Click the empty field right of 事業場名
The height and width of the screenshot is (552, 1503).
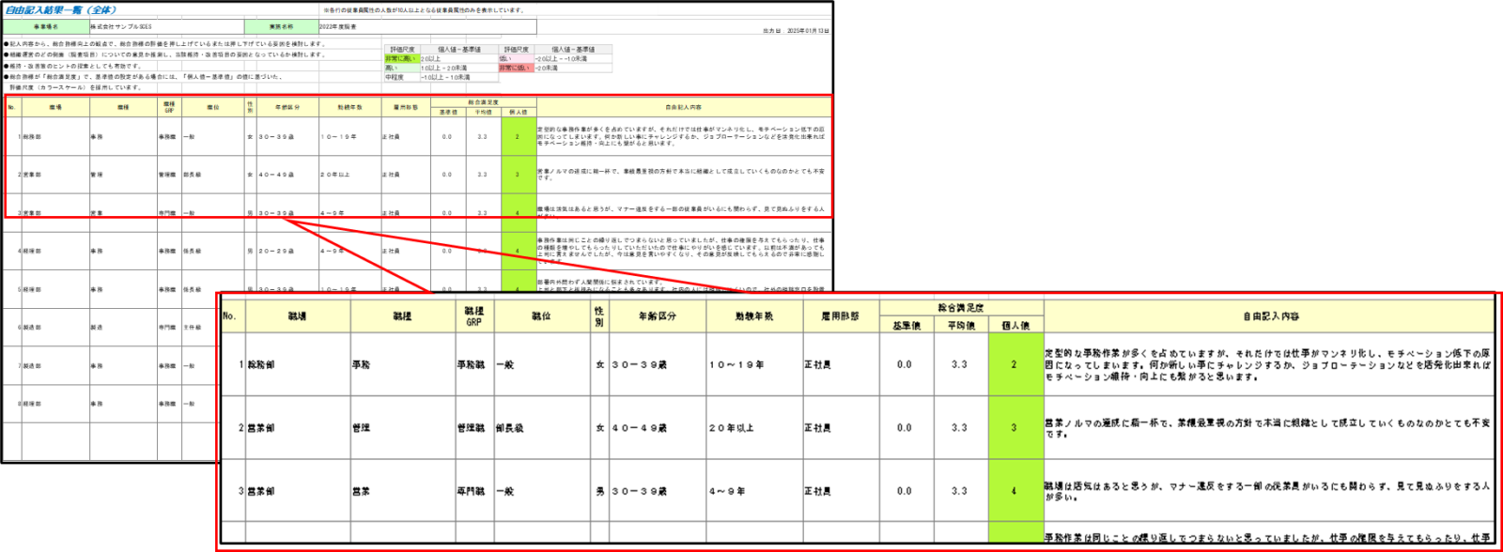[x=166, y=27]
